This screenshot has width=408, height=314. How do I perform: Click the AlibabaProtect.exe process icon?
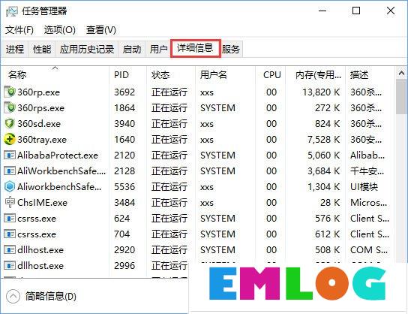point(10,155)
